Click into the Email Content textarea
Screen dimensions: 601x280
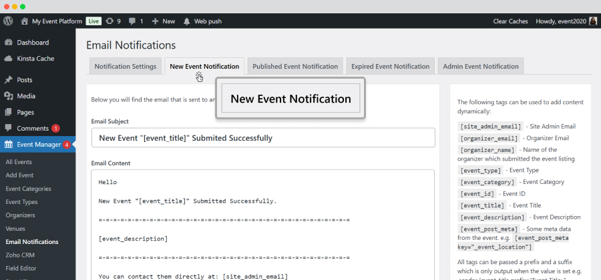click(x=263, y=225)
